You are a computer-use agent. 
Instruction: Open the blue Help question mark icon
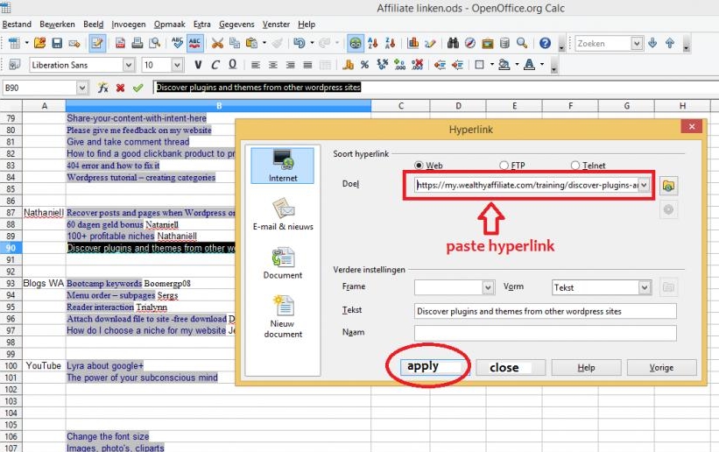coord(545,43)
